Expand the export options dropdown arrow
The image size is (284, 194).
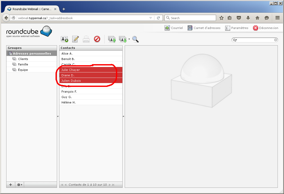pyautogui.click(x=129, y=39)
